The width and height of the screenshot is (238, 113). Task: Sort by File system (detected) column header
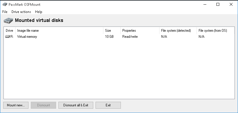178,31
